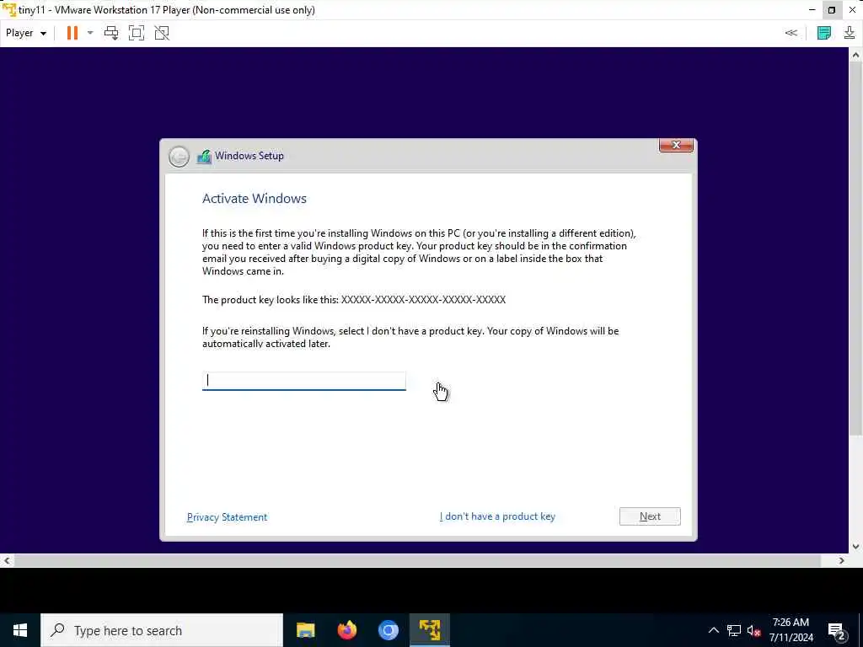Click the taskbar search box

pyautogui.click(x=162, y=630)
